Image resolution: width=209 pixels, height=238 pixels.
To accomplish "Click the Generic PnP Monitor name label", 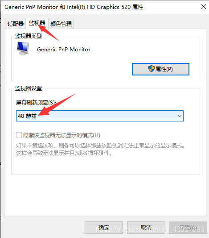I will 64,50.
